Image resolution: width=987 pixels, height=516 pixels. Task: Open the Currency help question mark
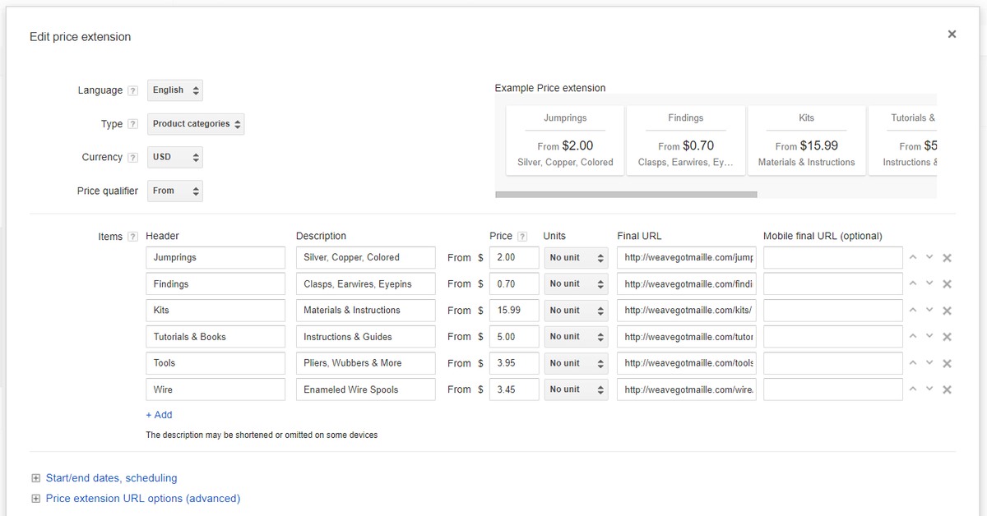point(132,158)
